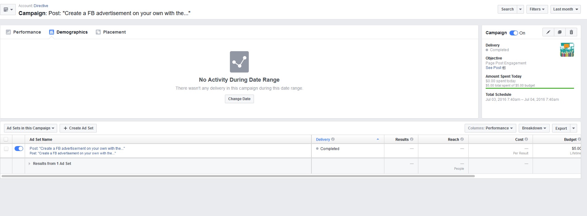Toggle the Campaign On switch
Viewport: 587px width, 216px height.
click(514, 33)
